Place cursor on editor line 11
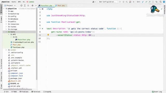 [100, 42]
